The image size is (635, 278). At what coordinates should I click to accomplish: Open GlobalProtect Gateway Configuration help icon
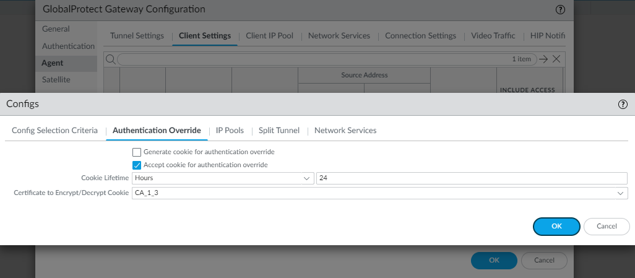[x=561, y=9]
